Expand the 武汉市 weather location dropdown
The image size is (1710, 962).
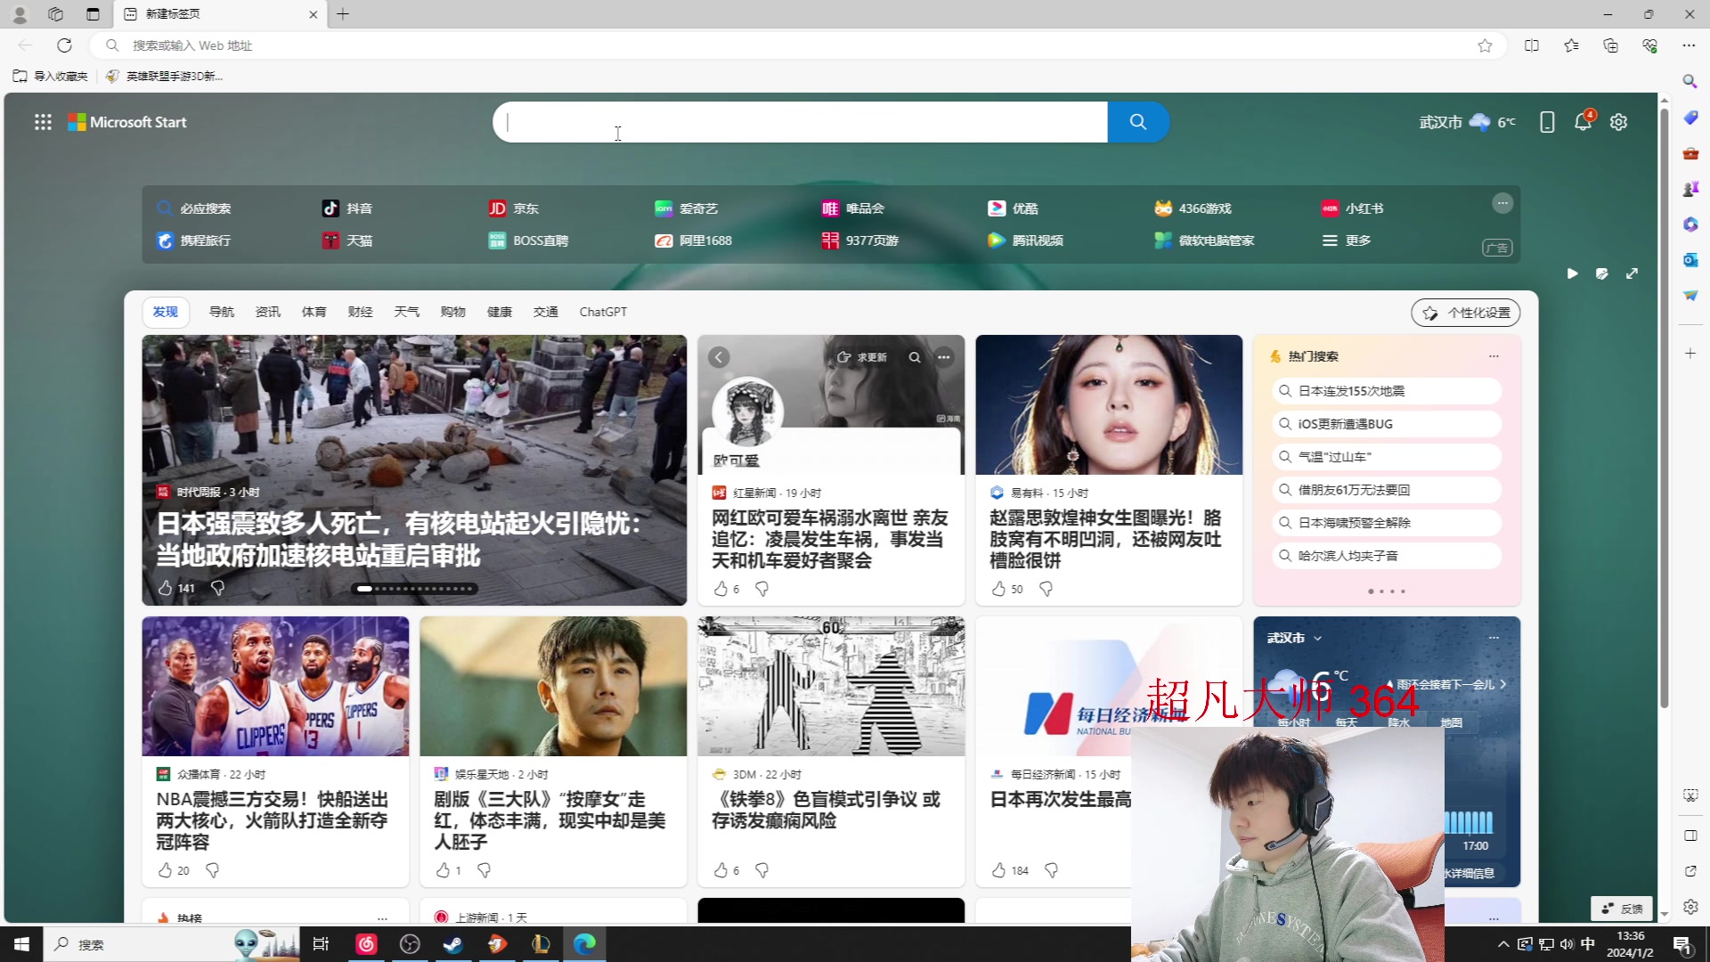click(x=1318, y=639)
